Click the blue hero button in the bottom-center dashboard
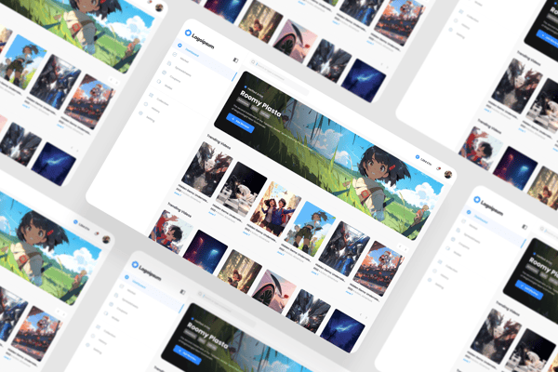The image size is (558, 372). point(187,354)
